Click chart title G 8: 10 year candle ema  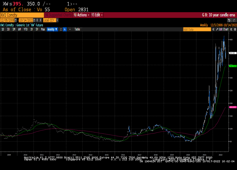(219, 15)
